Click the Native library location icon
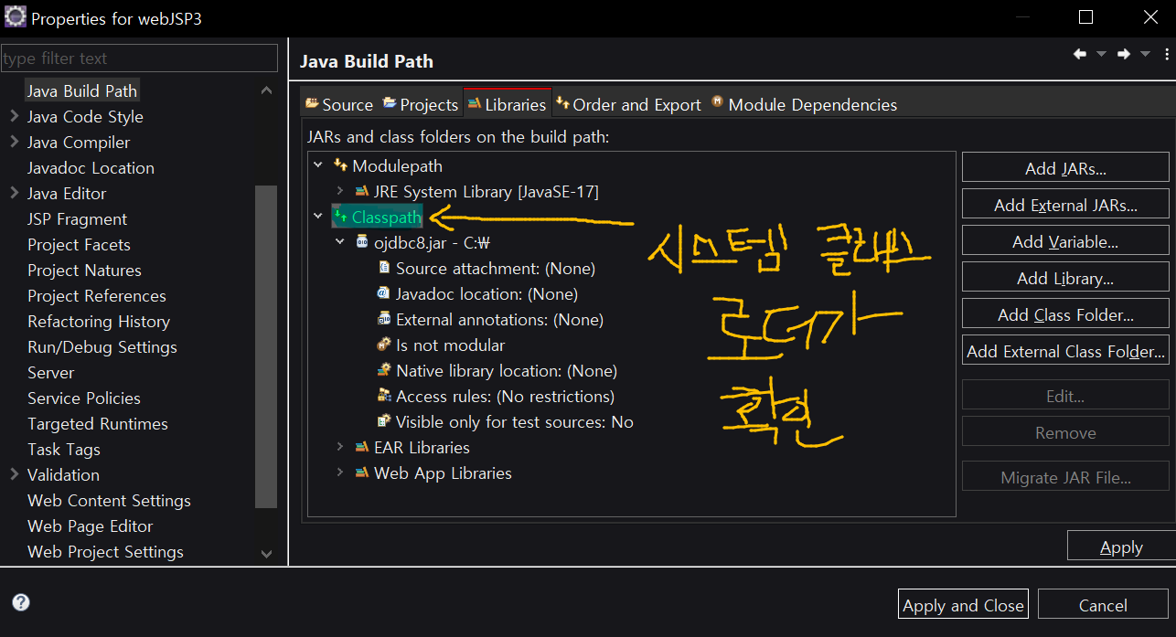Image resolution: width=1176 pixels, height=637 pixels. [x=384, y=370]
